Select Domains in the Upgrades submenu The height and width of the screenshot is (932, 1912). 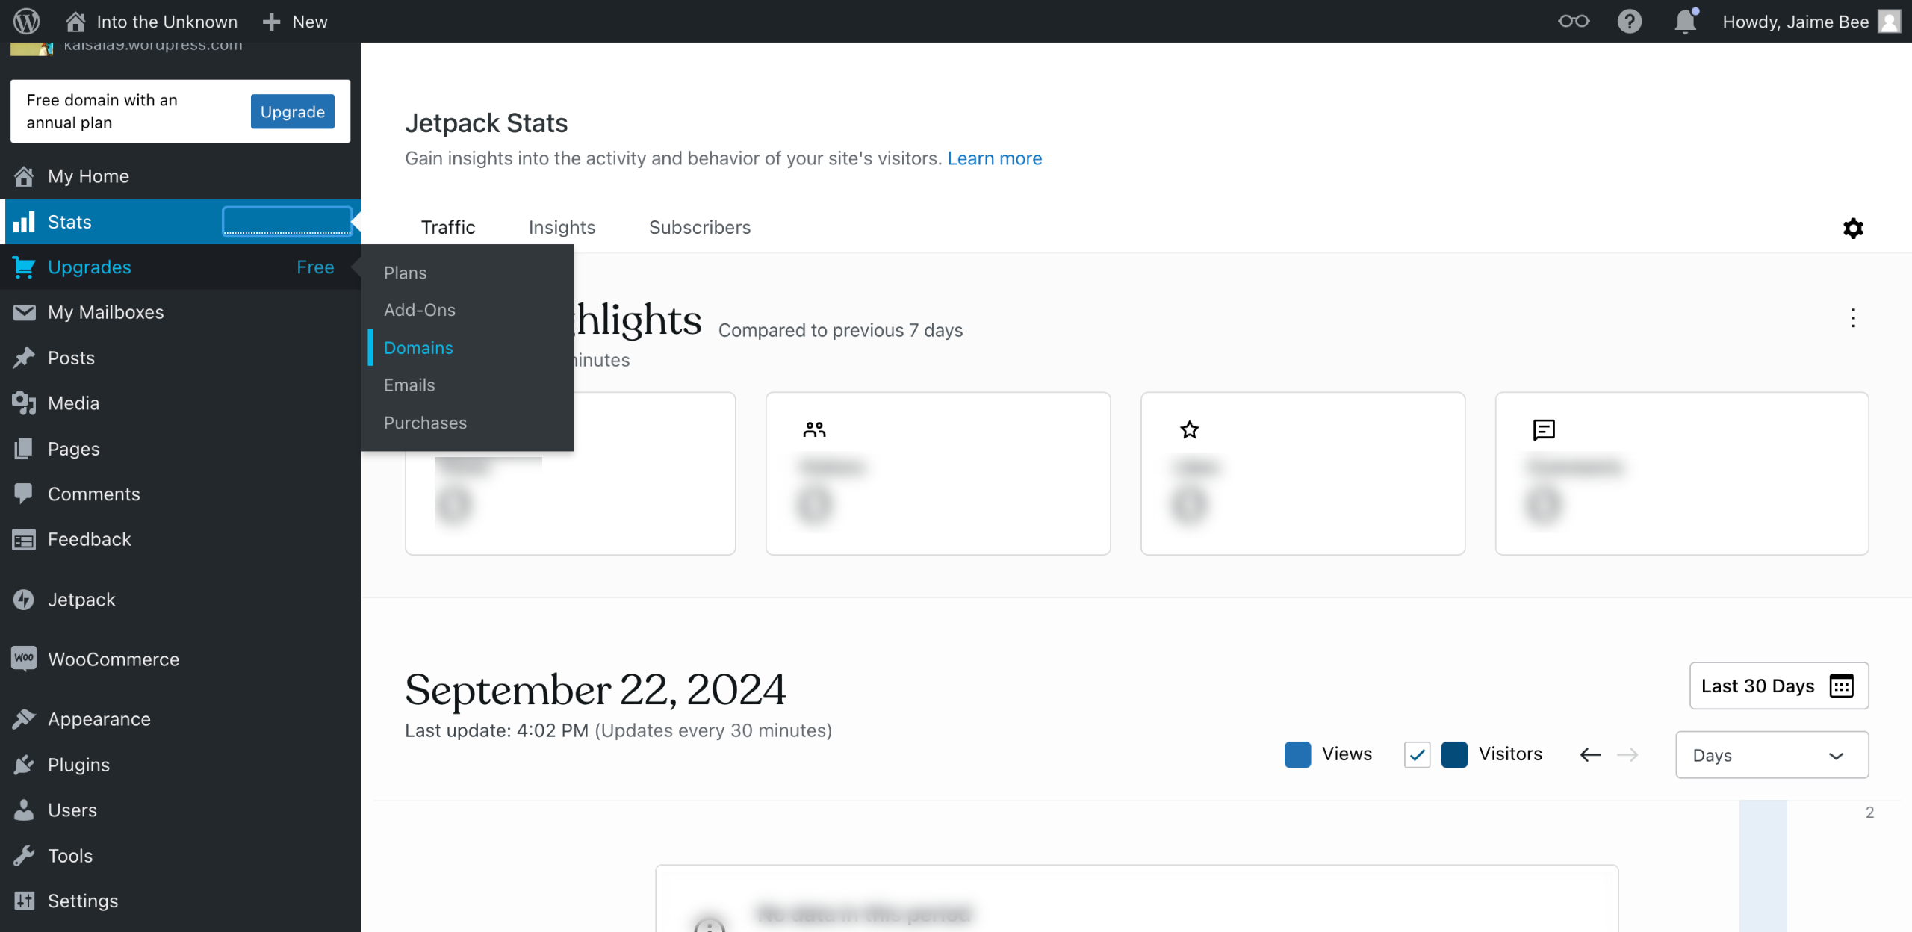pos(418,348)
